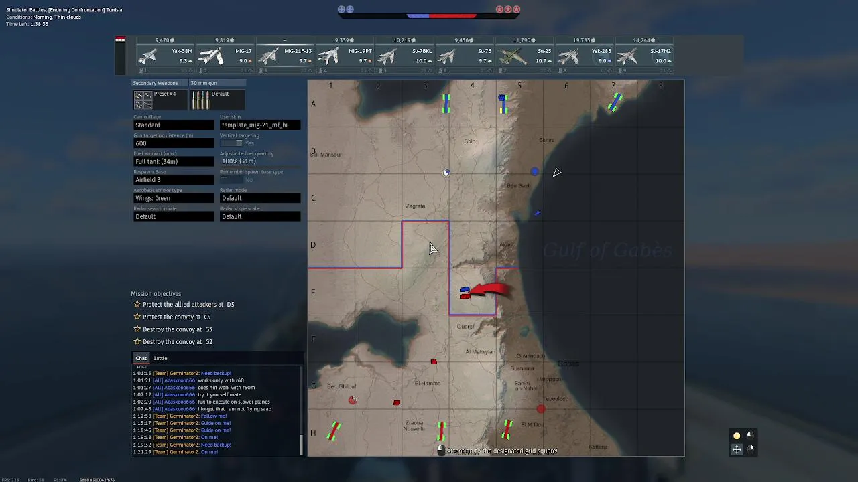Open Aerobatic smoke type Wings: Green dropdown
Screen dimensions: 858x482
(174, 198)
